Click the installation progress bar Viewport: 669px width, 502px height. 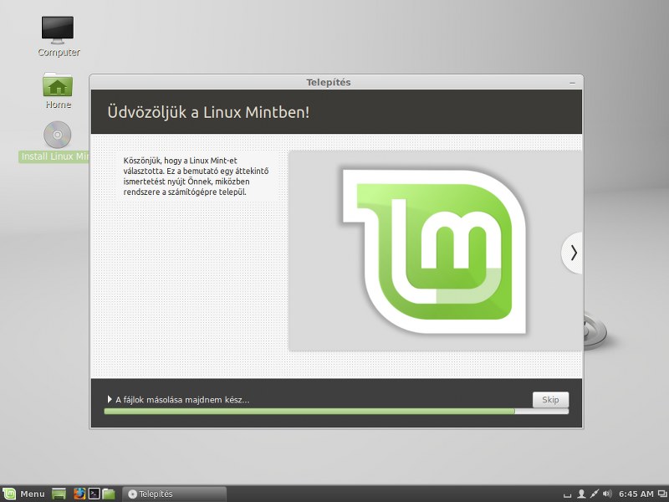click(336, 412)
